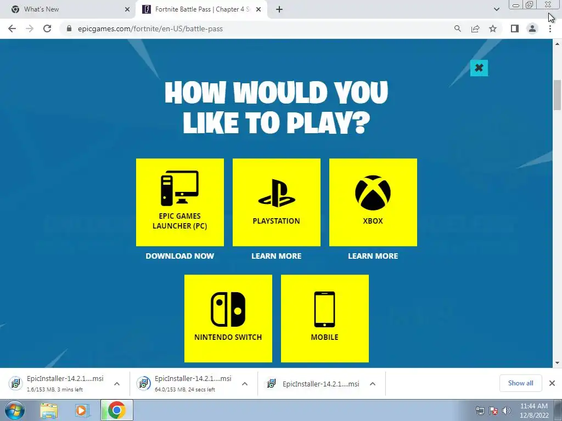Image resolution: width=562 pixels, height=421 pixels.
Task: Open a new browser tab
Action: coord(279,9)
